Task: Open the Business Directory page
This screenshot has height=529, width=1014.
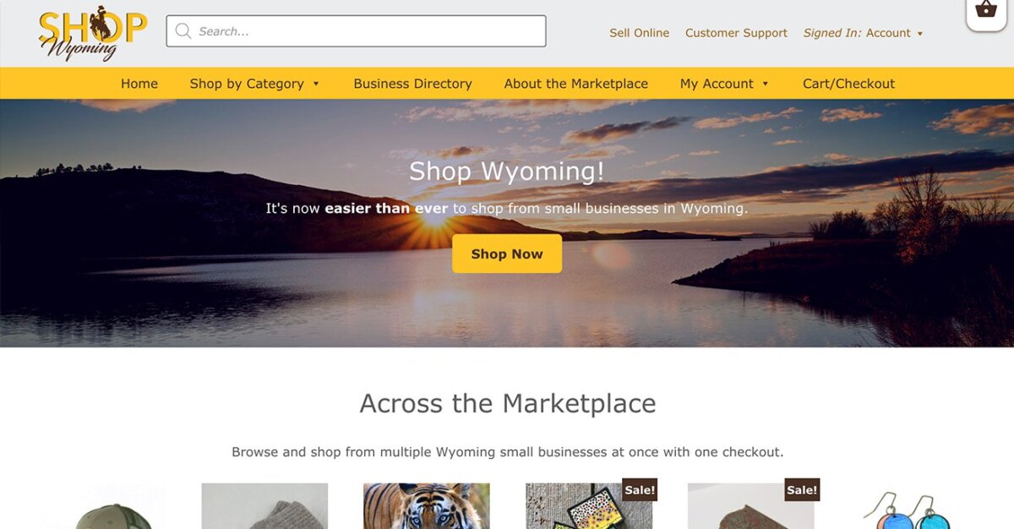Action: (x=412, y=84)
